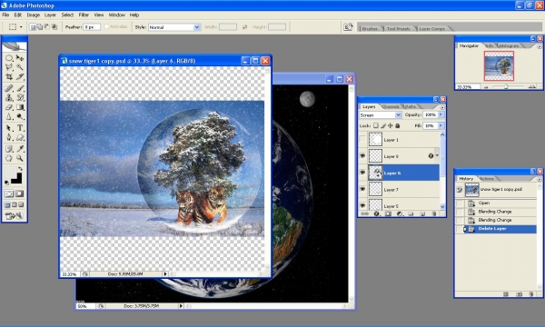Hide Layer 9 with its eye icon
Screen dimensions: 545x327
pyautogui.click(x=362, y=156)
